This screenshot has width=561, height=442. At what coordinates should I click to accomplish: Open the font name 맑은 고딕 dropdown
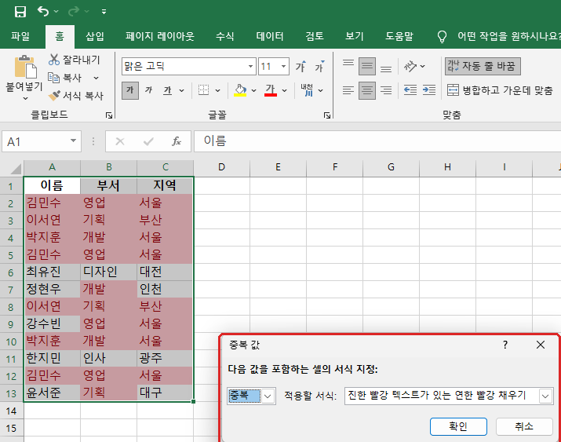251,67
